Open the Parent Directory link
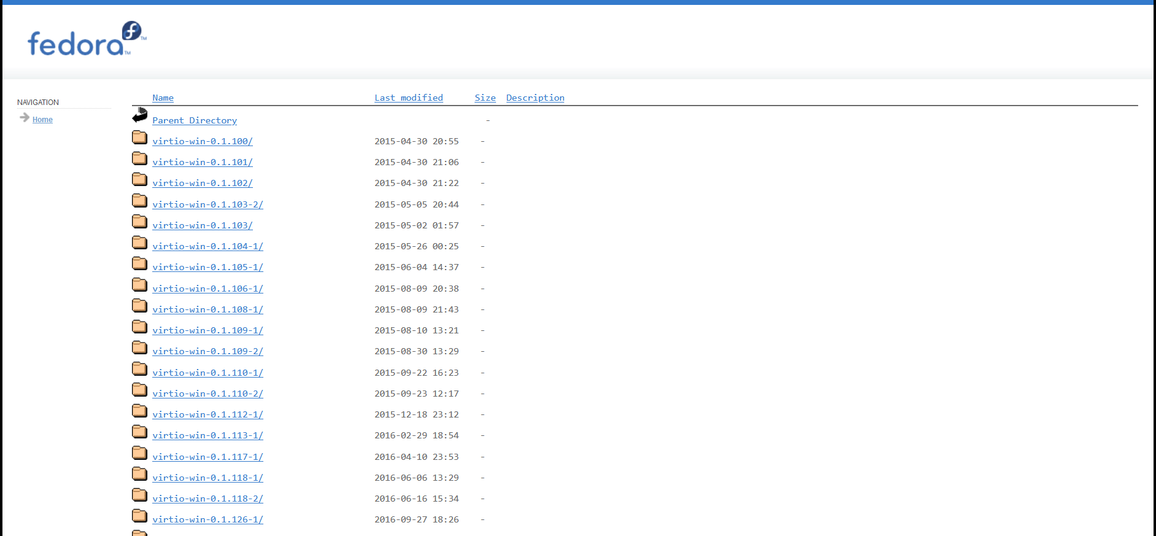 tap(195, 120)
